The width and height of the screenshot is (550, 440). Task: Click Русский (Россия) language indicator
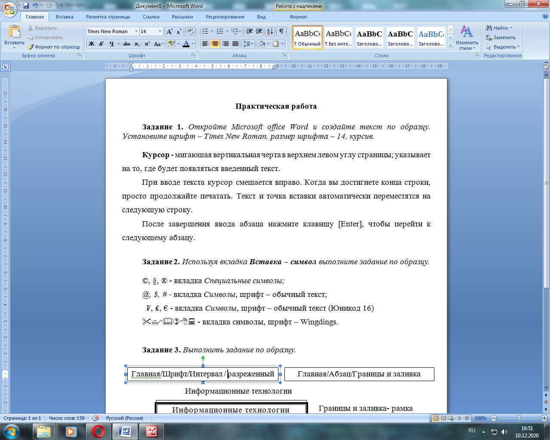click(x=124, y=418)
